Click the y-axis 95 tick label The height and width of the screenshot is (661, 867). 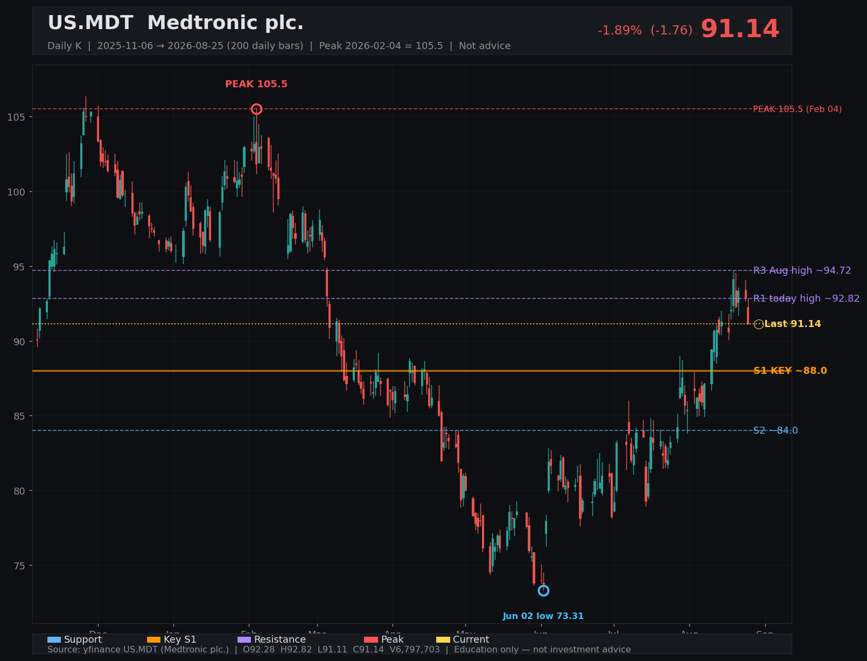point(20,267)
